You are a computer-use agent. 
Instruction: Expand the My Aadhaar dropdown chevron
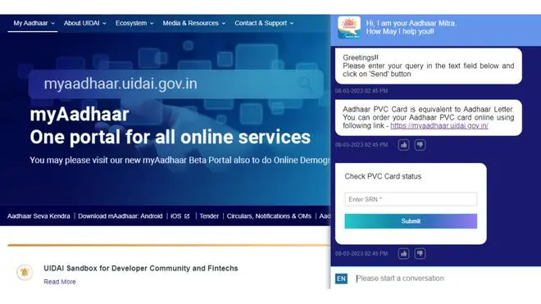point(52,24)
